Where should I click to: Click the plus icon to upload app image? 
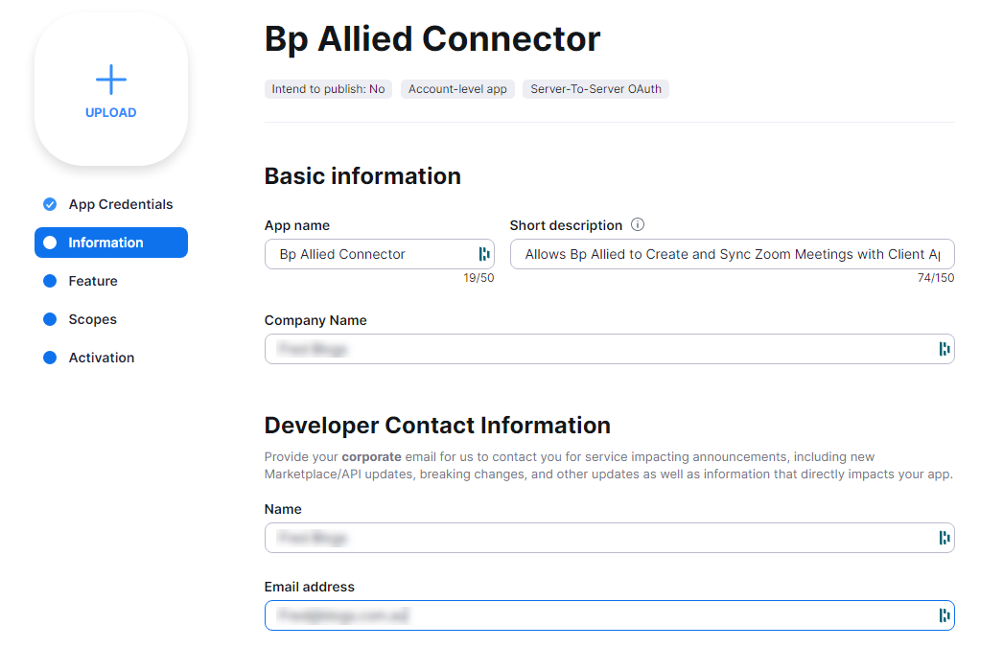pos(110,80)
